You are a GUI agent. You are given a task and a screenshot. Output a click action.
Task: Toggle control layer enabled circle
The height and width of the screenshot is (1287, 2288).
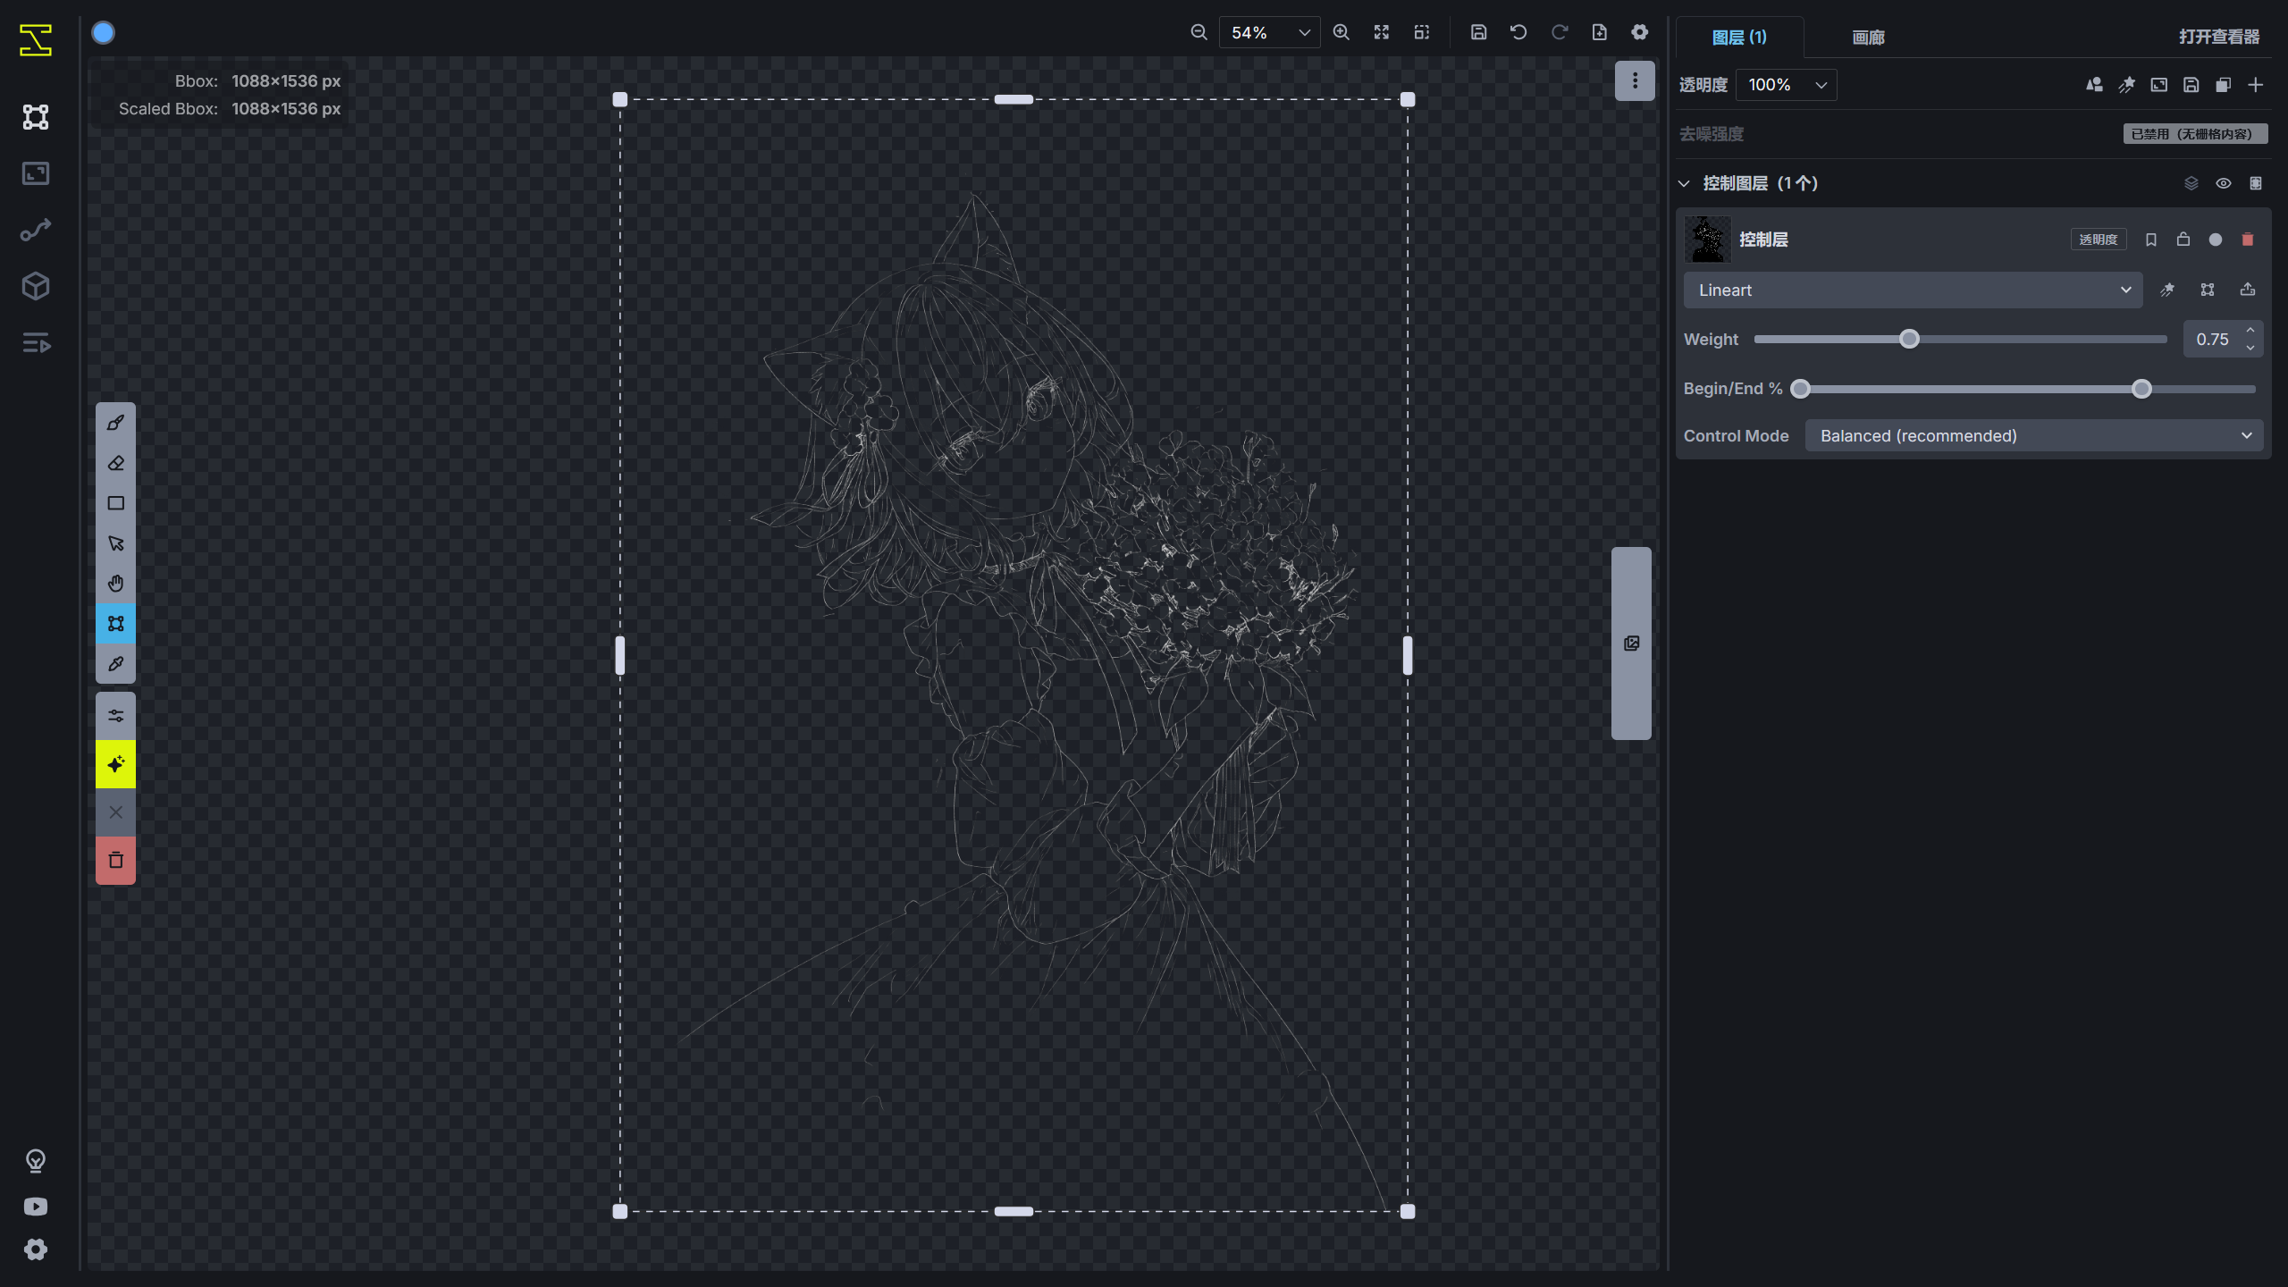(2216, 240)
